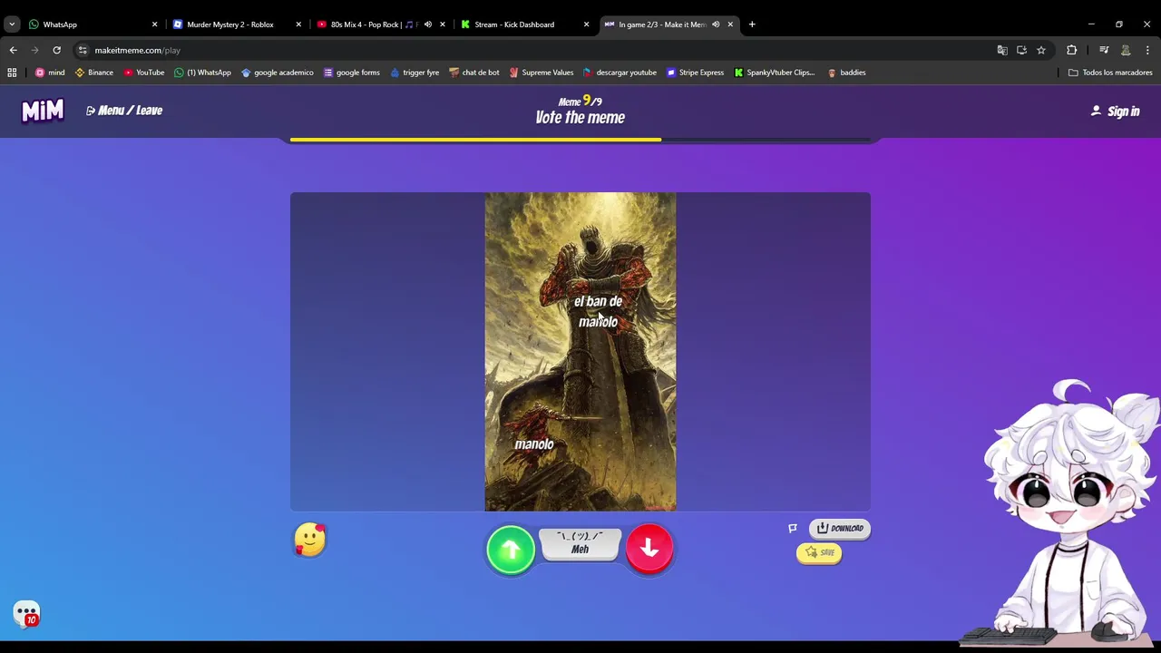Open the baddies bookmark
Image resolution: width=1161 pixels, height=653 pixels.
point(846,73)
